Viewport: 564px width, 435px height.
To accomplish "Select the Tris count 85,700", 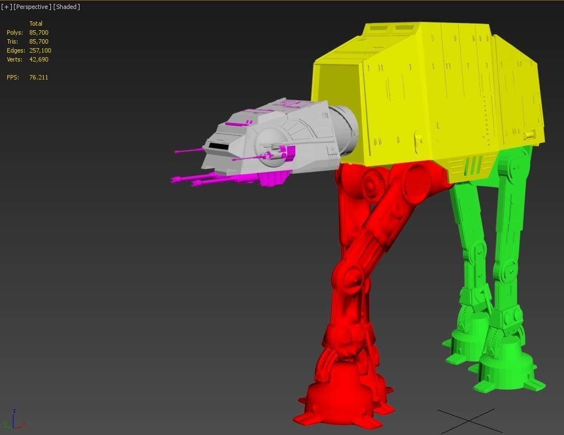I will pos(39,41).
